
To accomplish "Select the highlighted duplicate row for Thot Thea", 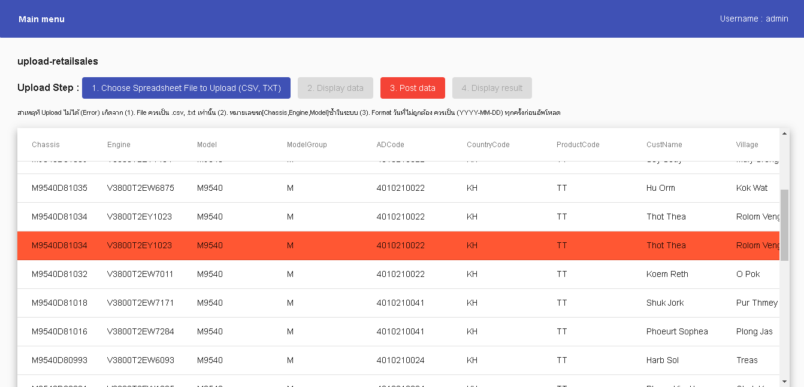I will pyautogui.click(x=359, y=245).
